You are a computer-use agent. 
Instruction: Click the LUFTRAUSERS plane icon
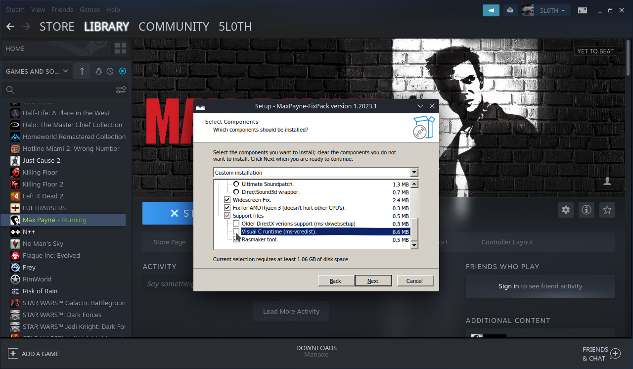click(15, 208)
